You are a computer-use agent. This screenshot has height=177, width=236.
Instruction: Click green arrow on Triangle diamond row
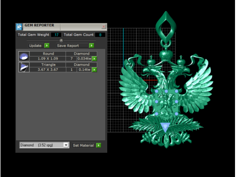coord(94,70)
